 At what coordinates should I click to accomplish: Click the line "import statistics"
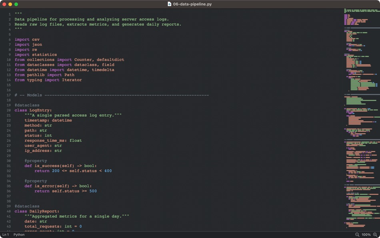pos(36,54)
